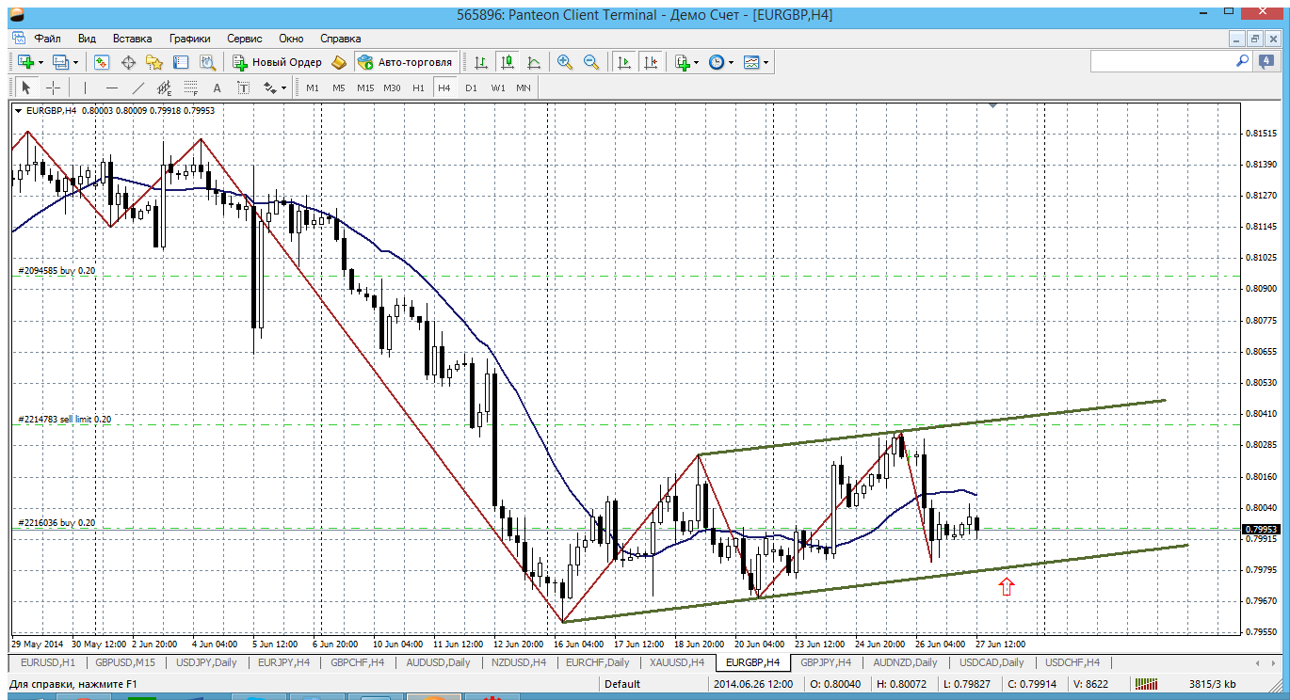Image resolution: width=1290 pixels, height=700 pixels.
Task: Expand the new chart dropdown arrow
Action: pyautogui.click(x=39, y=62)
